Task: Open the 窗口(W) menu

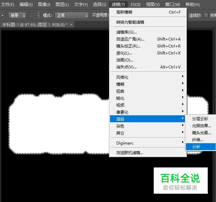Action: coord(173,5)
